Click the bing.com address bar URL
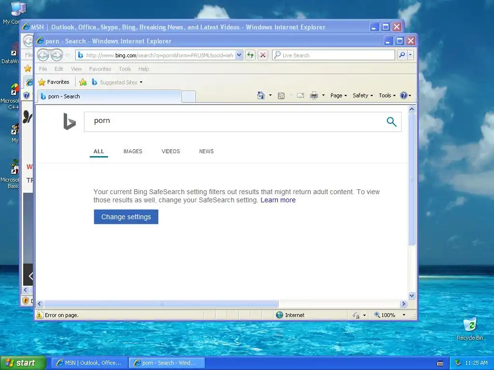Viewport: 494px width, 370px height. coord(159,55)
